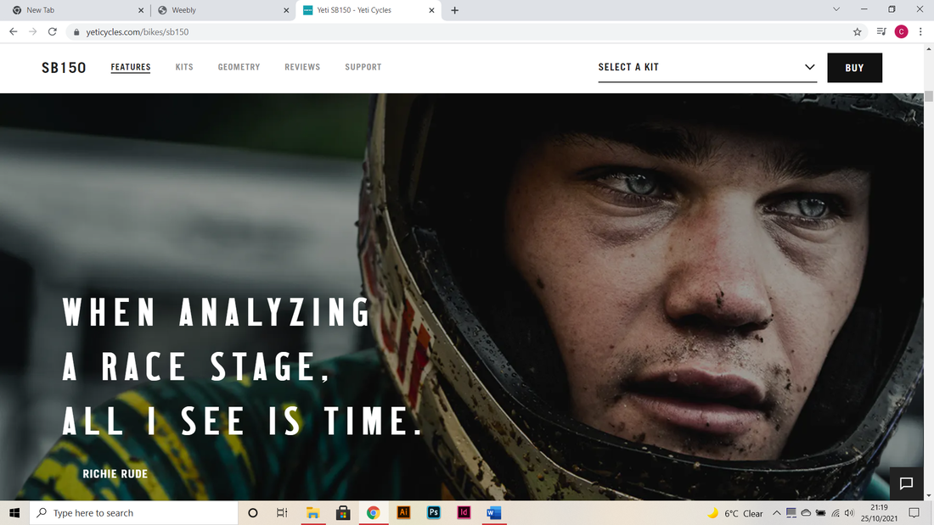The width and height of the screenshot is (934, 525).
Task: Open the tab search chevron in Chrome
Action: 836,9
